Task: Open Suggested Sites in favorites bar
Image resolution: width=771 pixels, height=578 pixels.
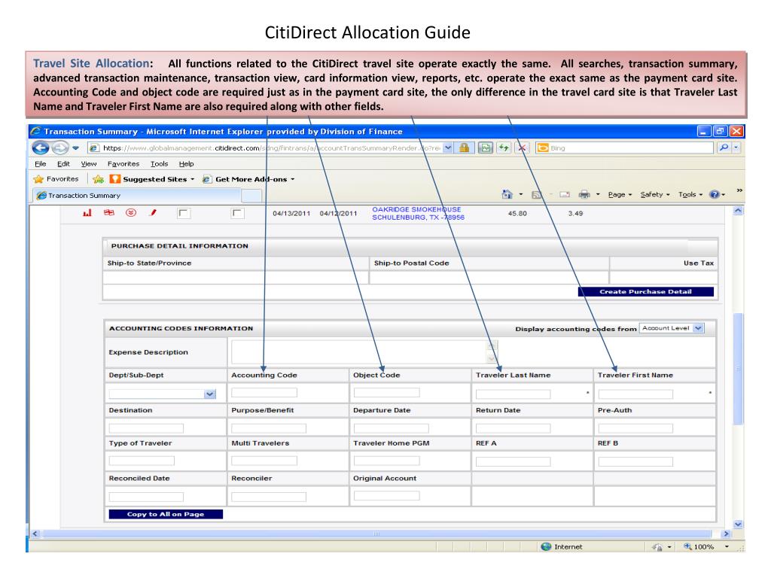Action: tap(152, 179)
